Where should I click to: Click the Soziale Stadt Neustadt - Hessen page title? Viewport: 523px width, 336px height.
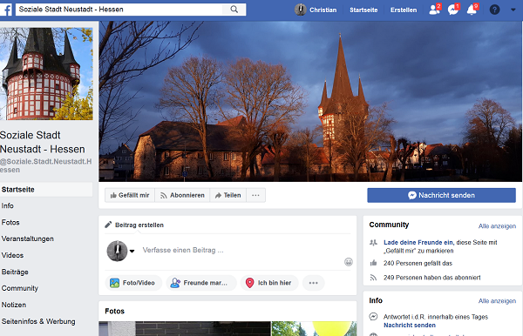pos(43,142)
